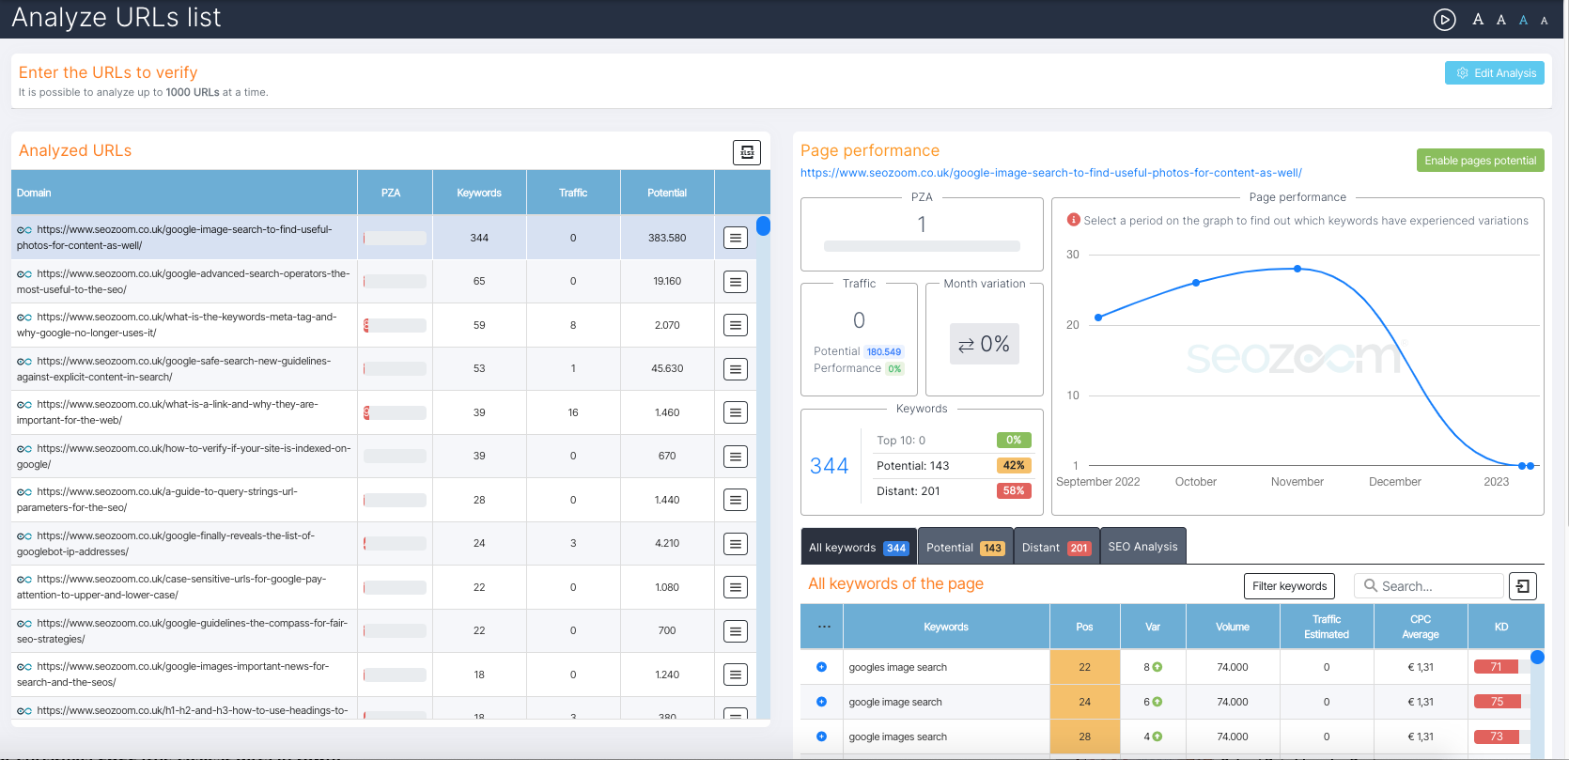
Task: Open menu for what-is-a-link row
Action: point(736,412)
